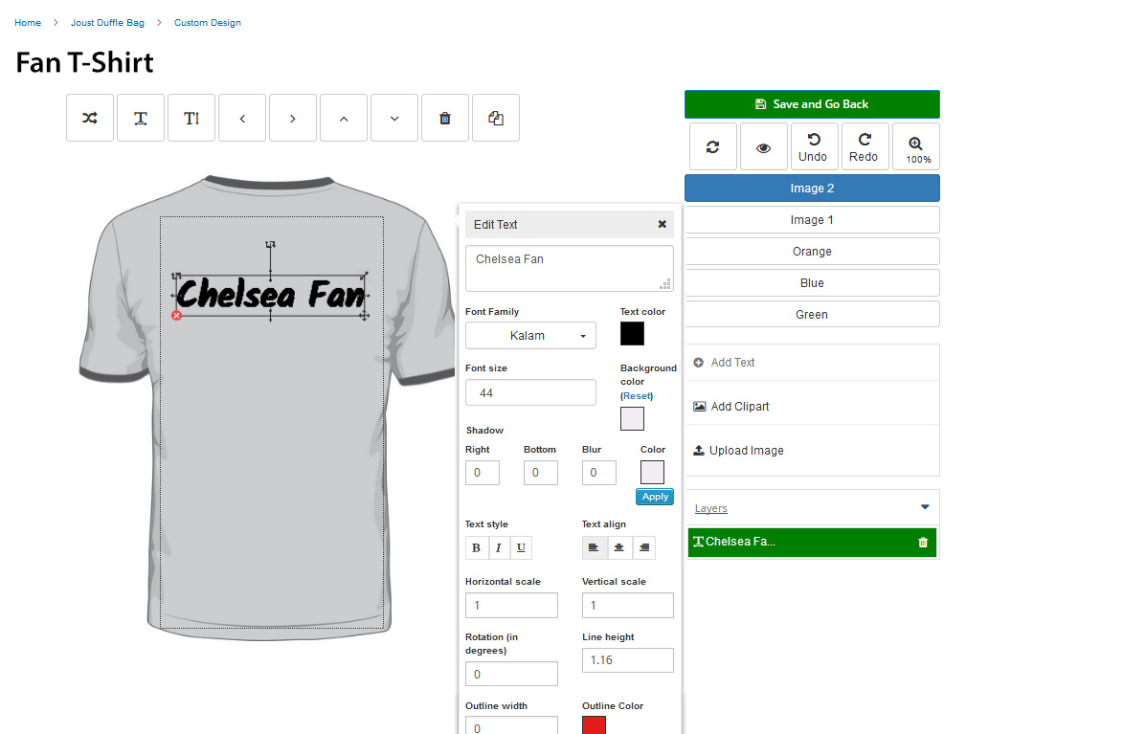
Task: Move selection up with the up chevron
Action: coord(344,118)
